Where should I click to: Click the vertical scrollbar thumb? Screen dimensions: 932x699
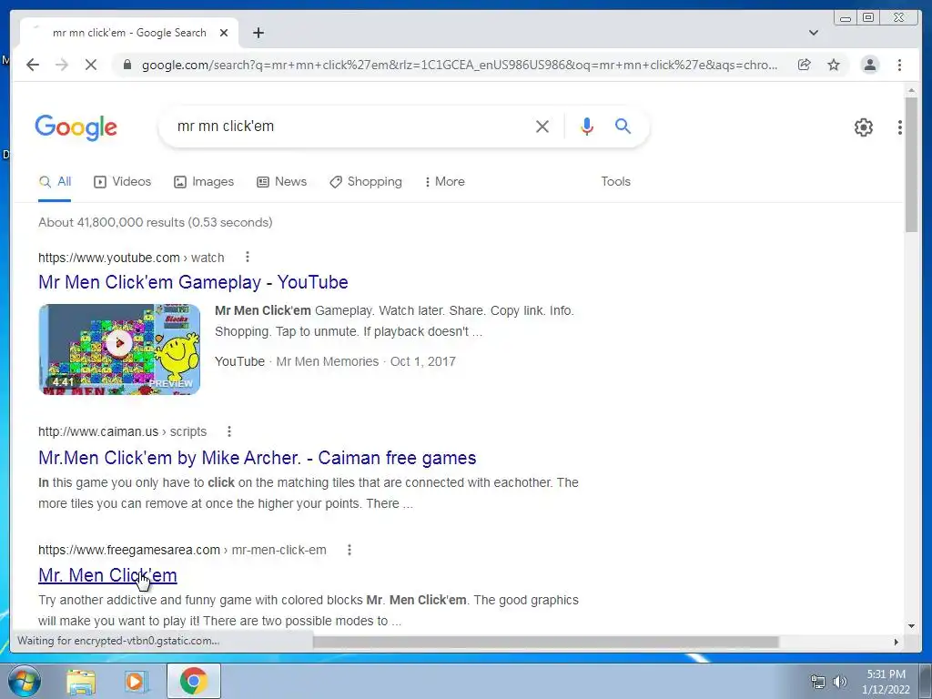tap(911, 164)
